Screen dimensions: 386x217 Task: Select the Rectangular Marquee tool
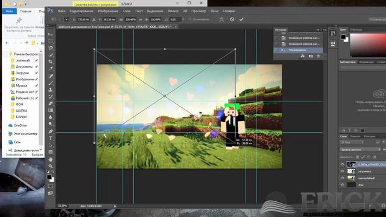[51, 41]
